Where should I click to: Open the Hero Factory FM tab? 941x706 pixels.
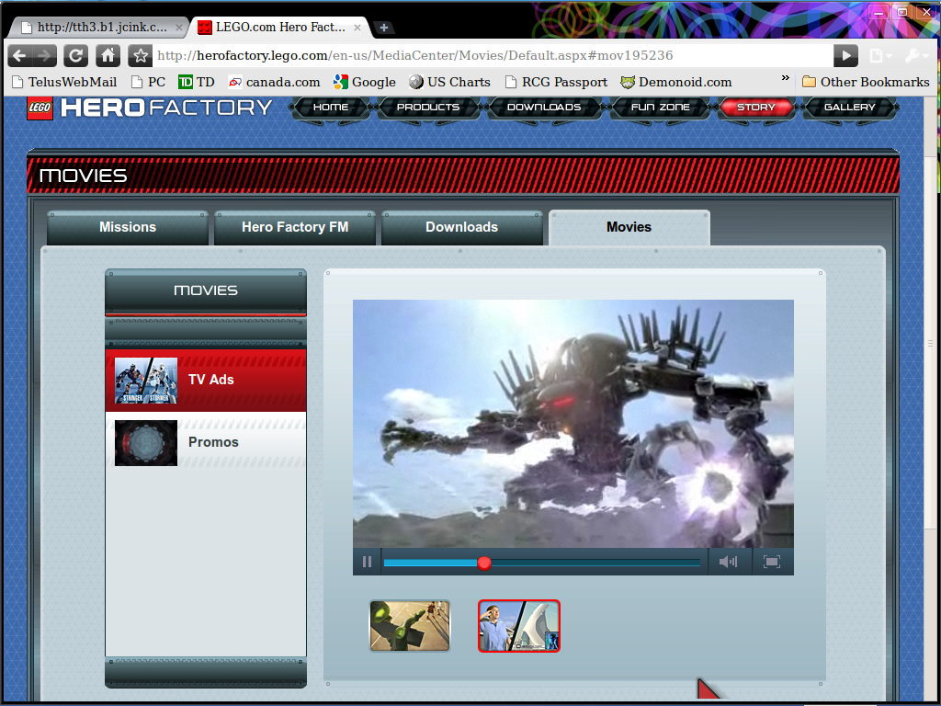pos(294,226)
